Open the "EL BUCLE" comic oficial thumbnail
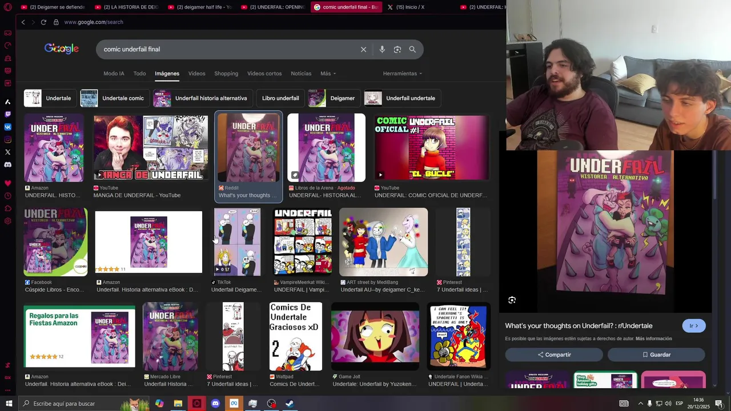The height and width of the screenshot is (411, 731). click(x=432, y=148)
